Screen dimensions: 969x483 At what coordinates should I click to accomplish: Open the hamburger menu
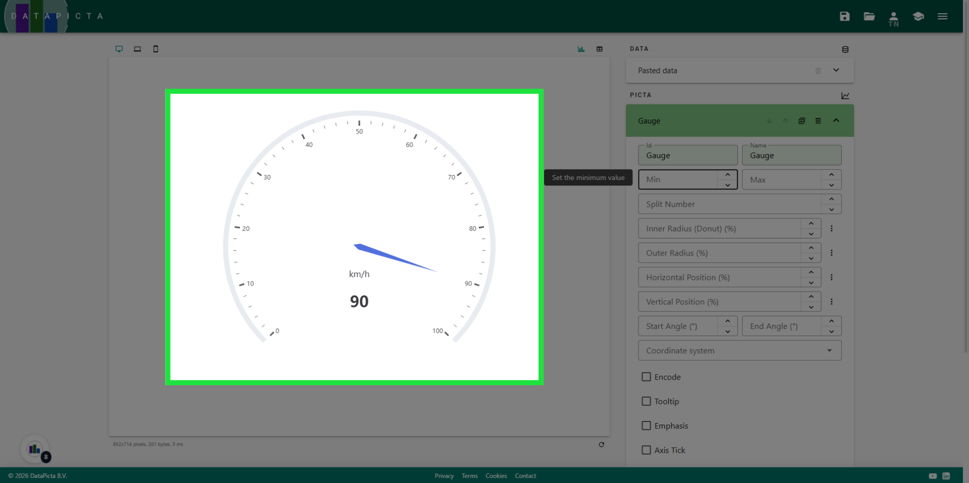coord(942,16)
